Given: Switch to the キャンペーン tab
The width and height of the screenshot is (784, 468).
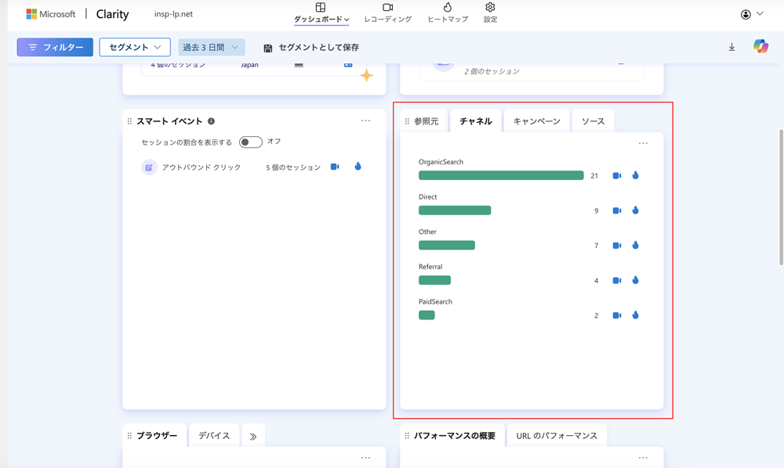Looking at the screenshot, I should coord(536,121).
